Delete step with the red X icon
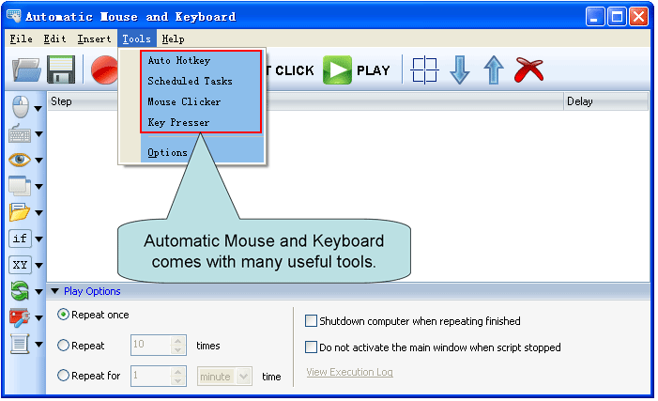The height and width of the screenshot is (401, 658). tap(528, 69)
